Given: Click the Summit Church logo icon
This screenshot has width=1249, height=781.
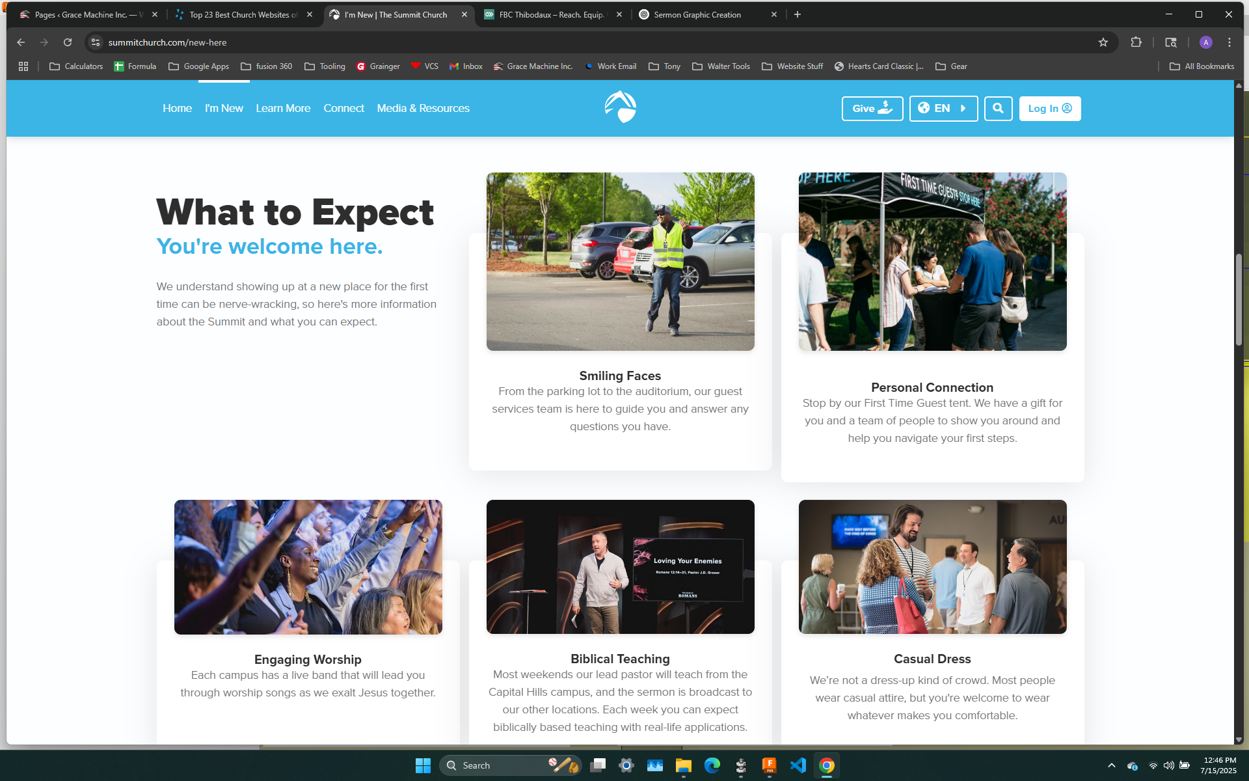Looking at the screenshot, I should point(620,107).
